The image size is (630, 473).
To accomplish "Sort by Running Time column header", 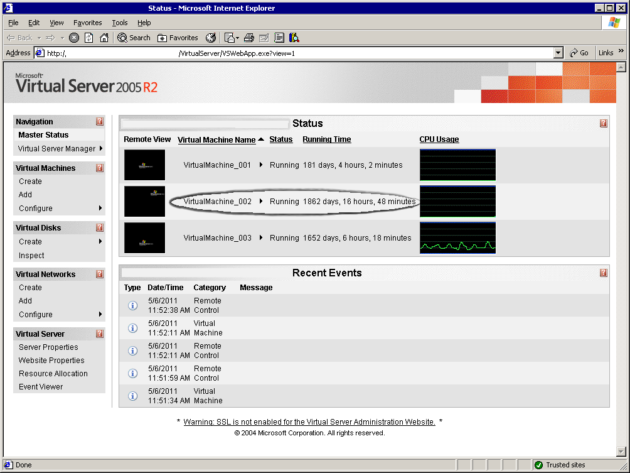I will point(326,139).
